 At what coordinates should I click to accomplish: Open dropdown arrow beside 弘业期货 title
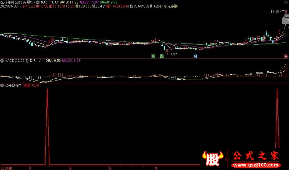point(38,3)
